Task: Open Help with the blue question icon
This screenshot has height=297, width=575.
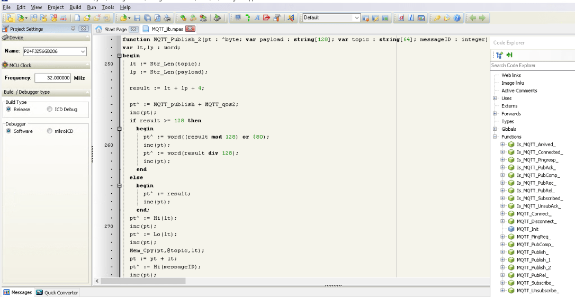Action: click(457, 17)
